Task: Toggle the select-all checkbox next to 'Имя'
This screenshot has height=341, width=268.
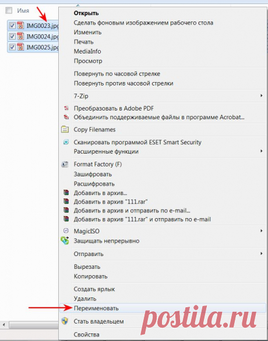Action: point(9,10)
